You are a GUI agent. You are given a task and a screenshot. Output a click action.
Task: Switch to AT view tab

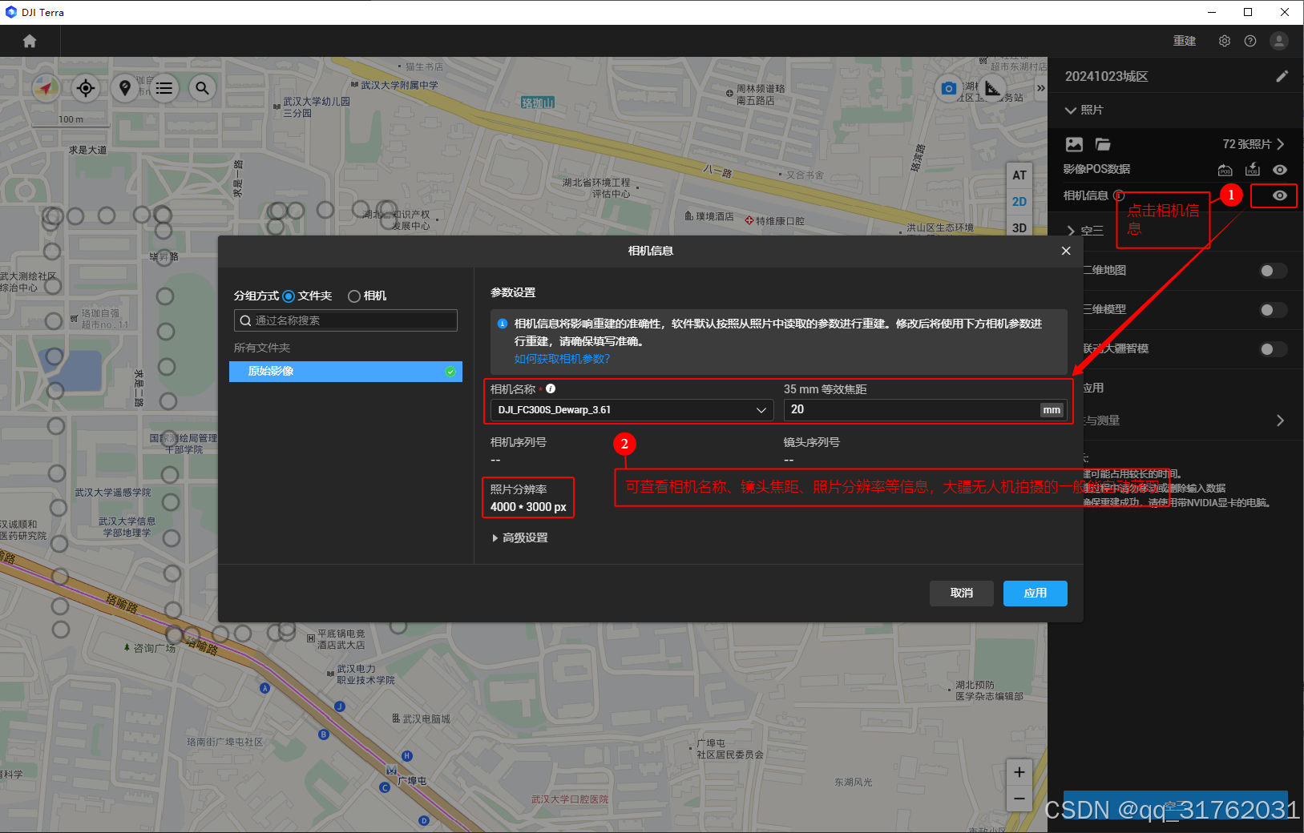point(1019,175)
